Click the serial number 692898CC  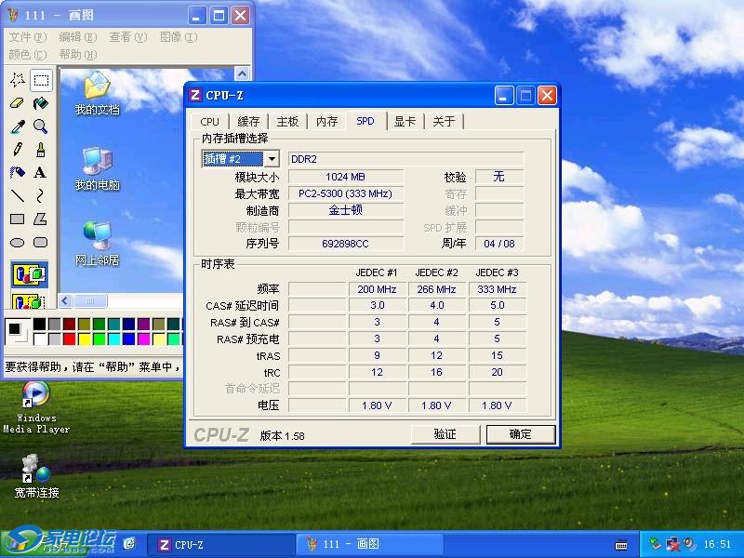[x=345, y=244]
